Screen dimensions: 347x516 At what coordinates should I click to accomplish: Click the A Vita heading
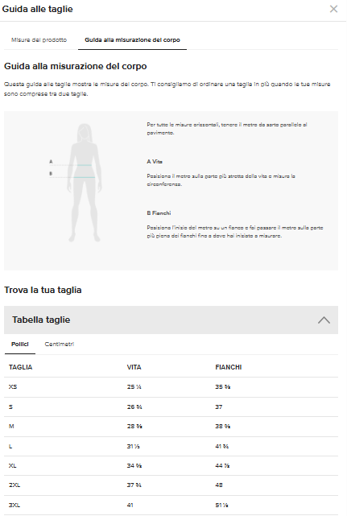(155, 162)
